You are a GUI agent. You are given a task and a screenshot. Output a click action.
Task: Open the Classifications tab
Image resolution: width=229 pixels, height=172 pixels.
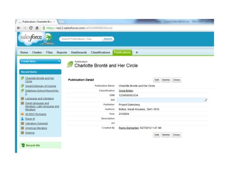click(x=101, y=52)
